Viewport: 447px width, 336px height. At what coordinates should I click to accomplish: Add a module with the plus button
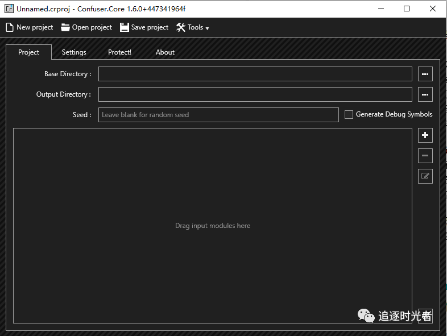(x=425, y=135)
